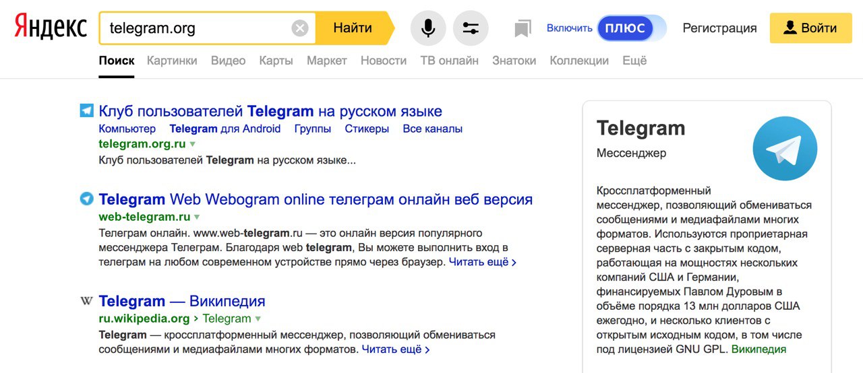The image size is (863, 373).
Task: Click the Wikipedia W favicon
Action: point(86,300)
